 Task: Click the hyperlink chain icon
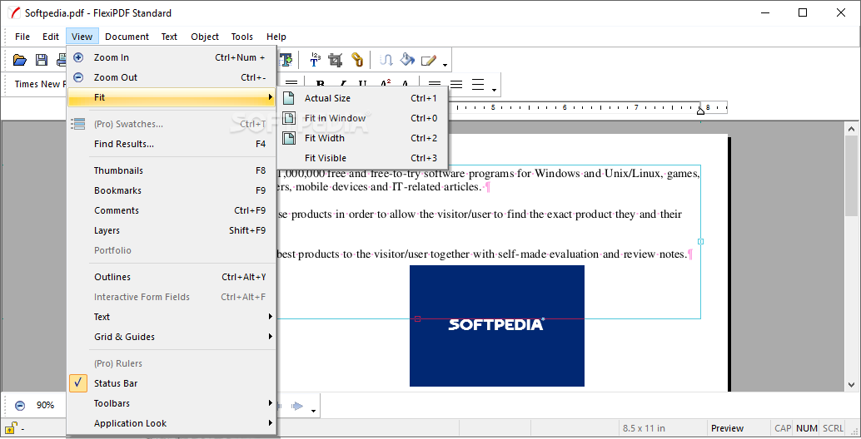click(357, 60)
